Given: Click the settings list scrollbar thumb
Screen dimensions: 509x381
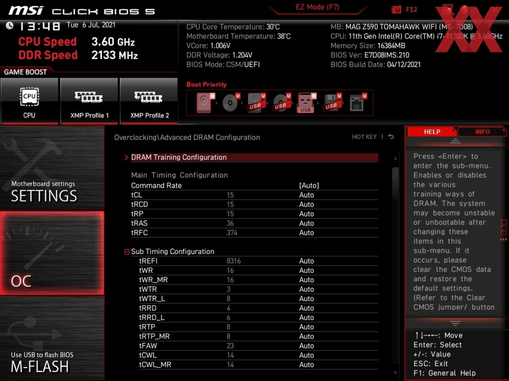Looking at the screenshot, I should click(x=395, y=183).
